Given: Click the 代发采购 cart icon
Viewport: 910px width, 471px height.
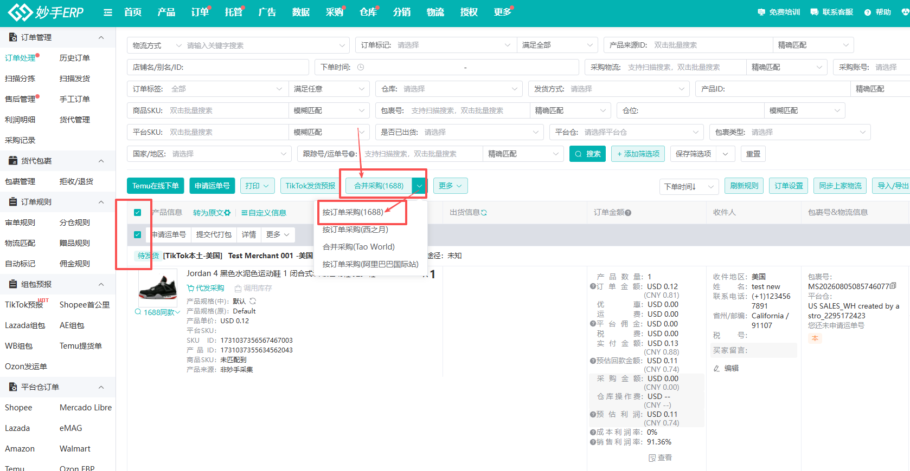Looking at the screenshot, I should (190, 288).
